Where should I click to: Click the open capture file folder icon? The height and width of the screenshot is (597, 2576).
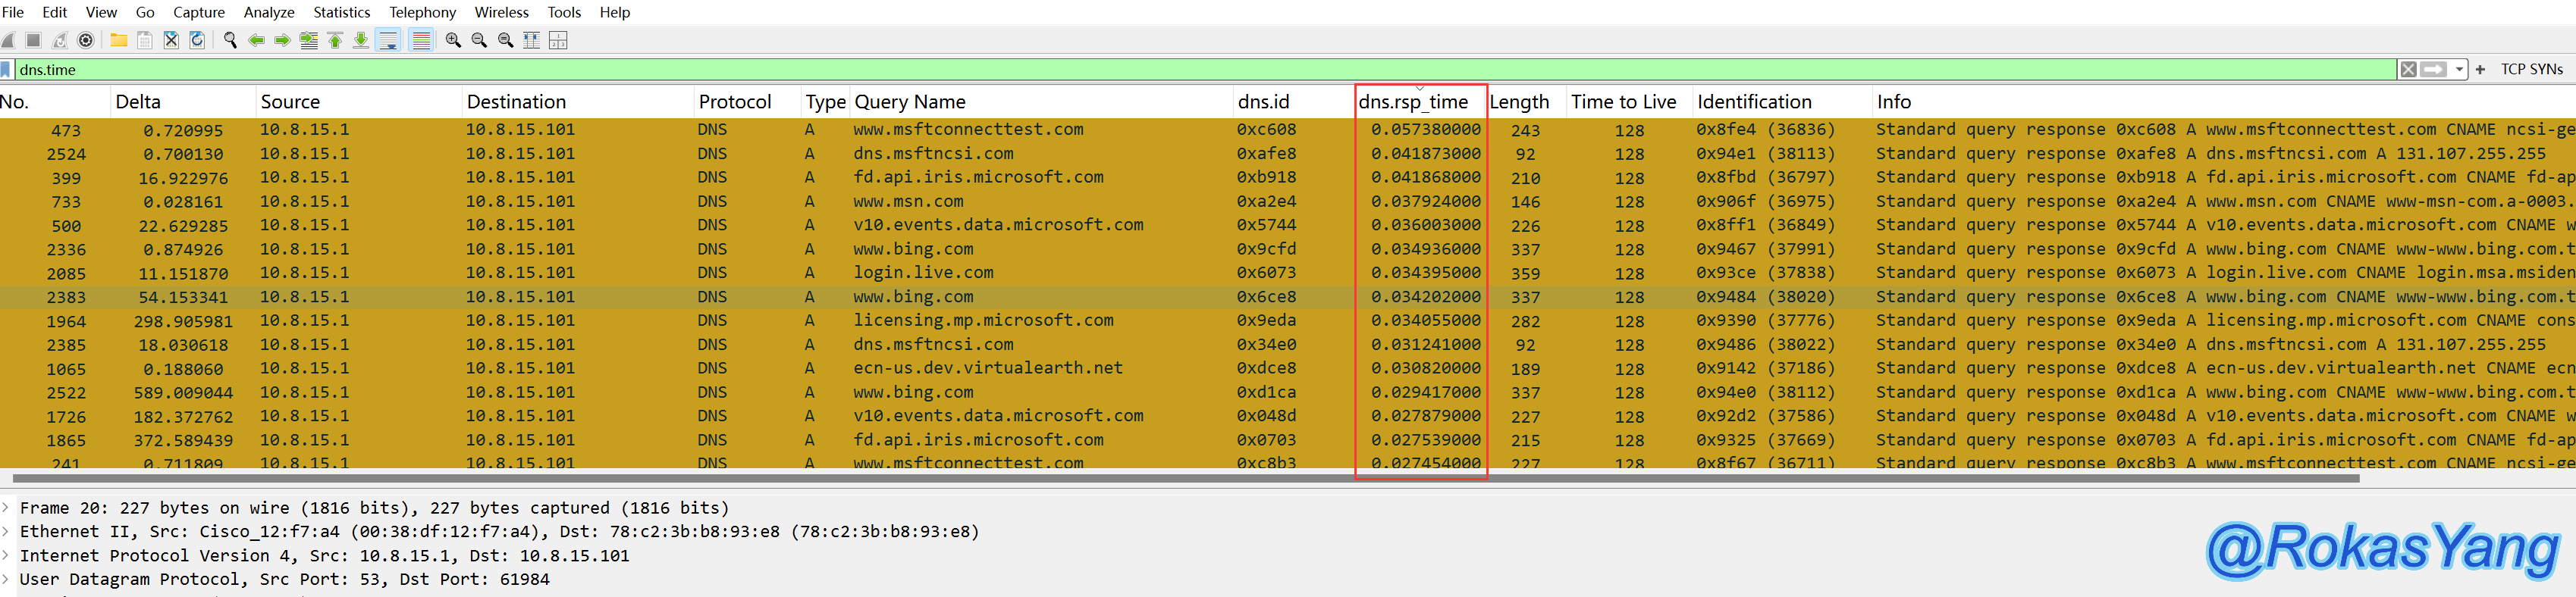tap(119, 40)
